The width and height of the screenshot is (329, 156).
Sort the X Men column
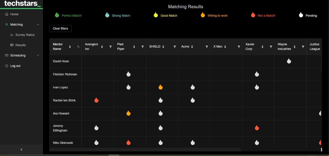click(225, 47)
